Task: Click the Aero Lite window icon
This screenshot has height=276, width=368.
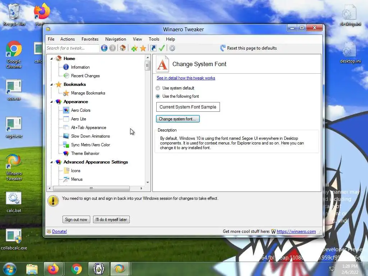Action: 66,119
